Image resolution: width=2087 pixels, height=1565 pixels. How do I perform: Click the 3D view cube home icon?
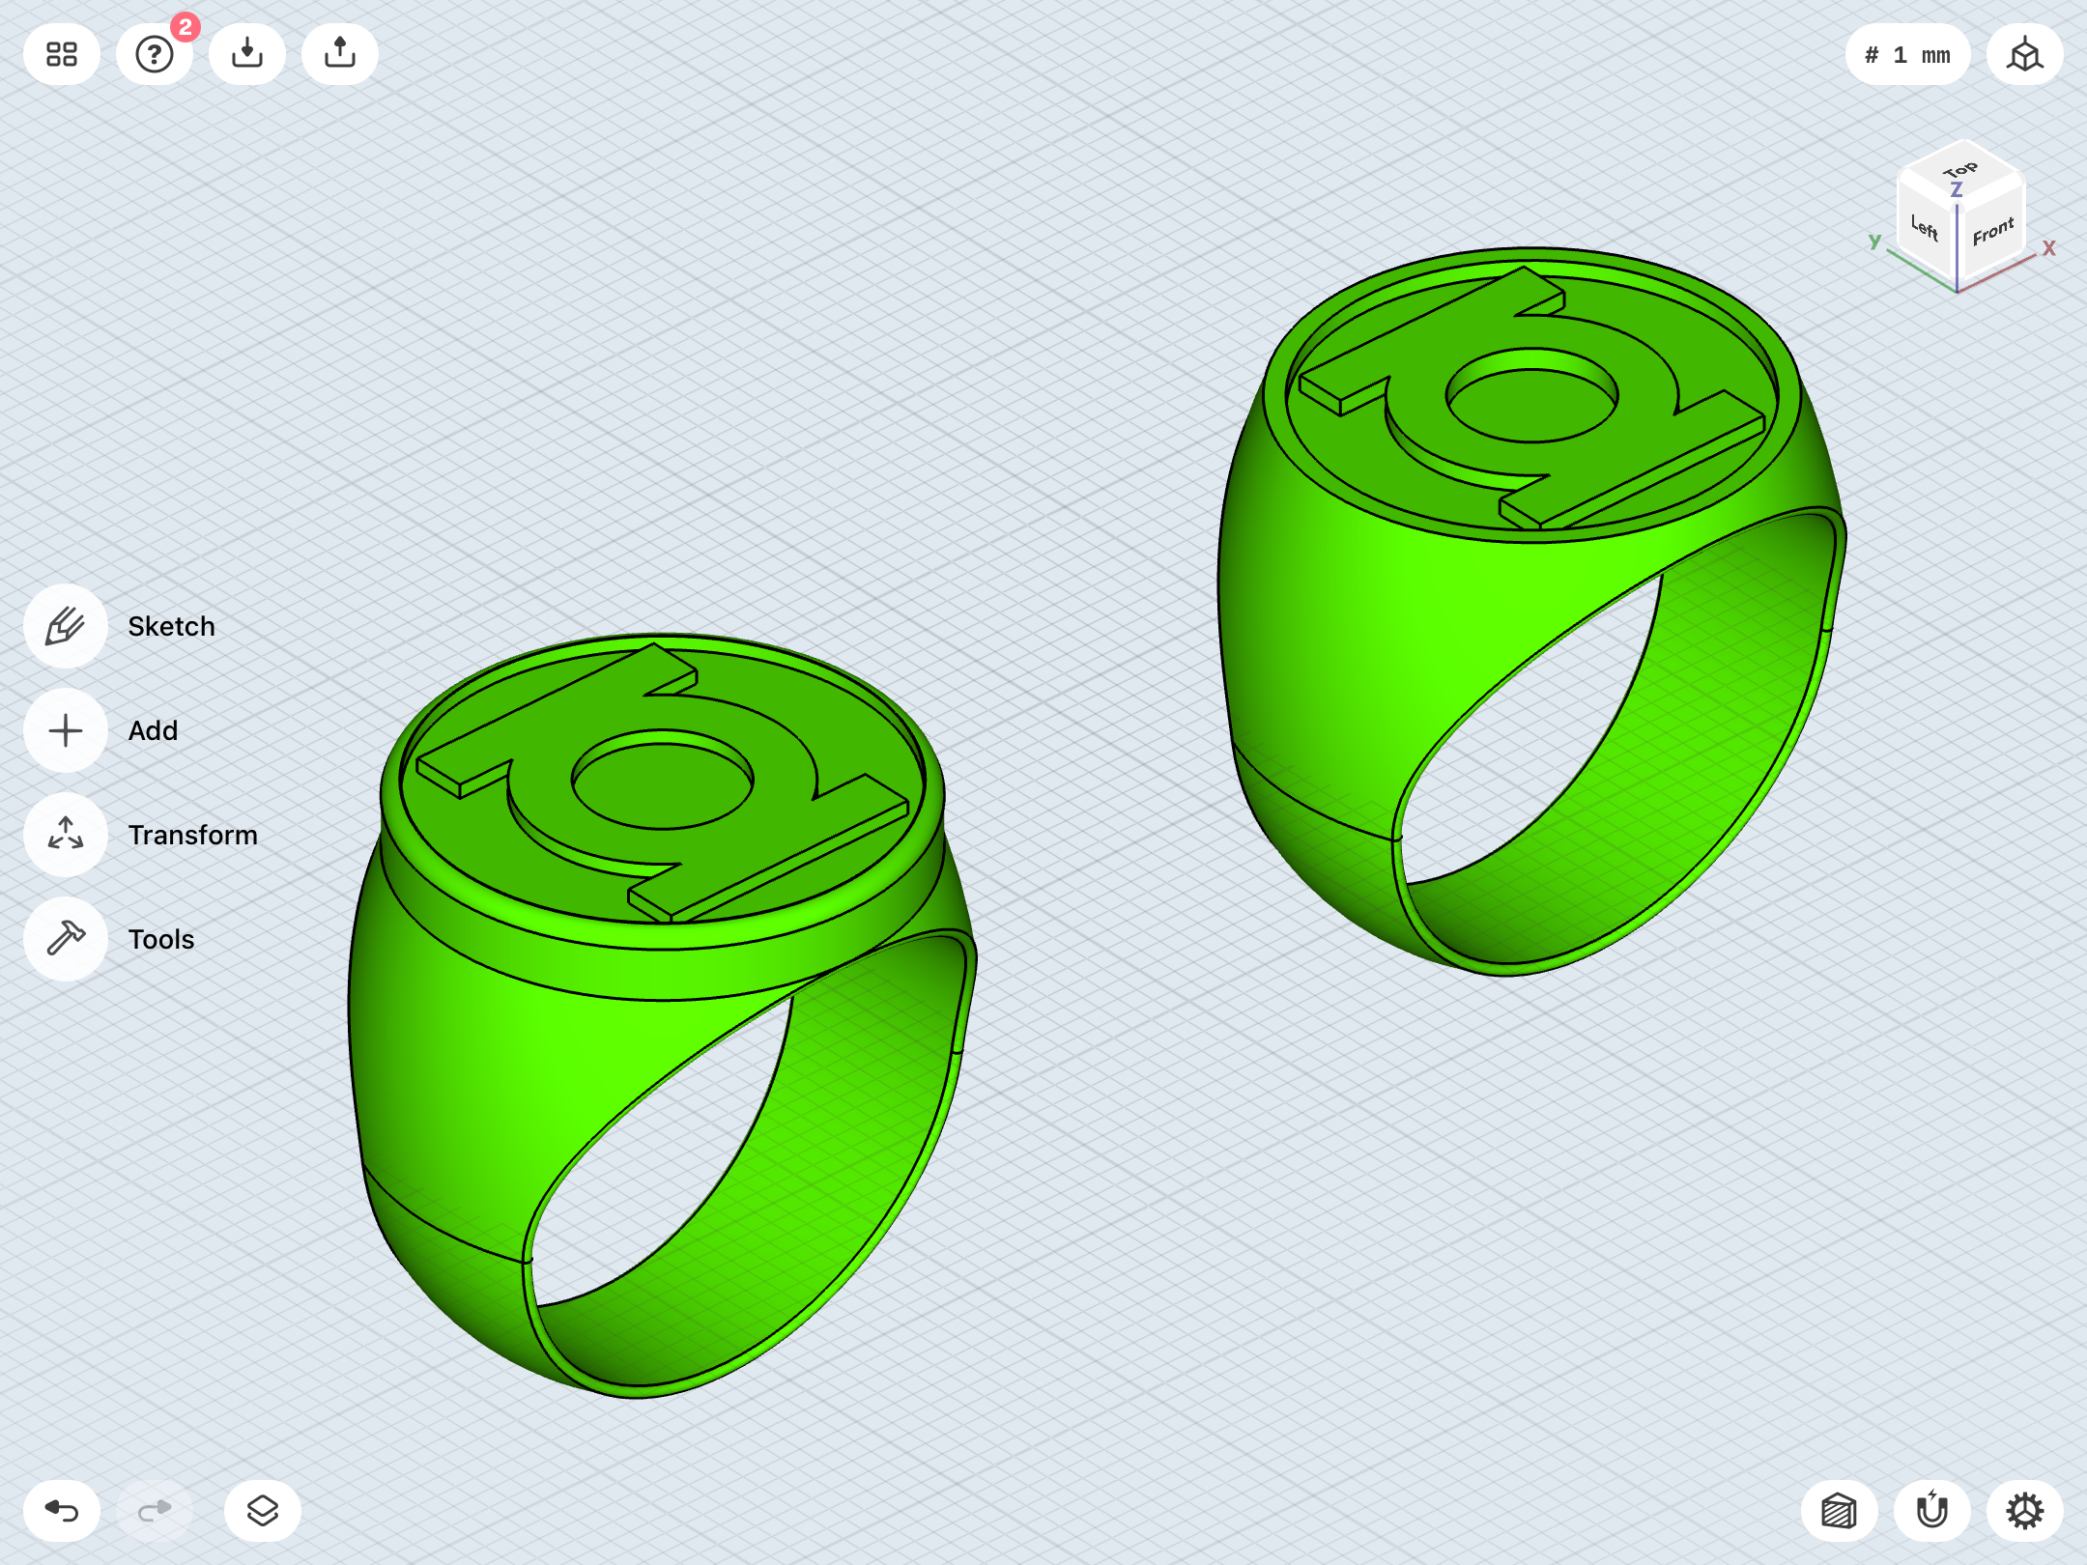(2025, 54)
